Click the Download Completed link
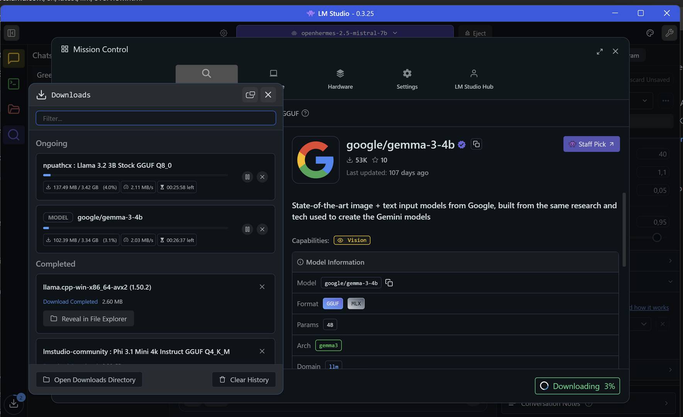Viewport: 683px width, 417px height. (70, 302)
